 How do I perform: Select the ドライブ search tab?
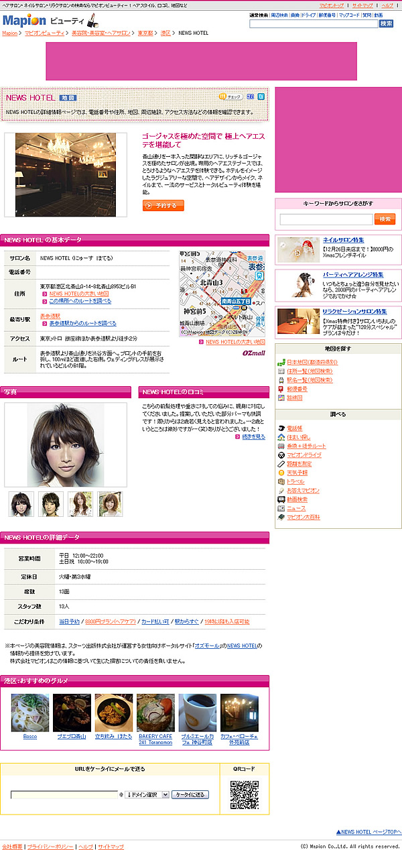click(x=309, y=15)
